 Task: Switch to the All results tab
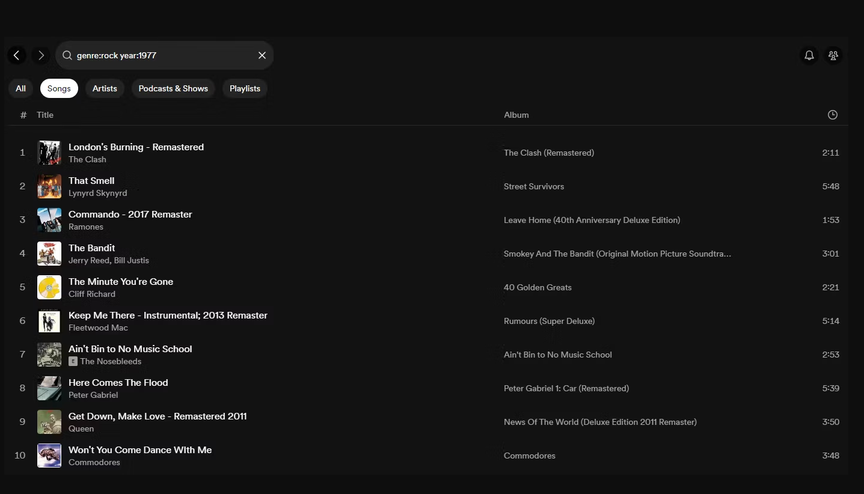pos(20,88)
